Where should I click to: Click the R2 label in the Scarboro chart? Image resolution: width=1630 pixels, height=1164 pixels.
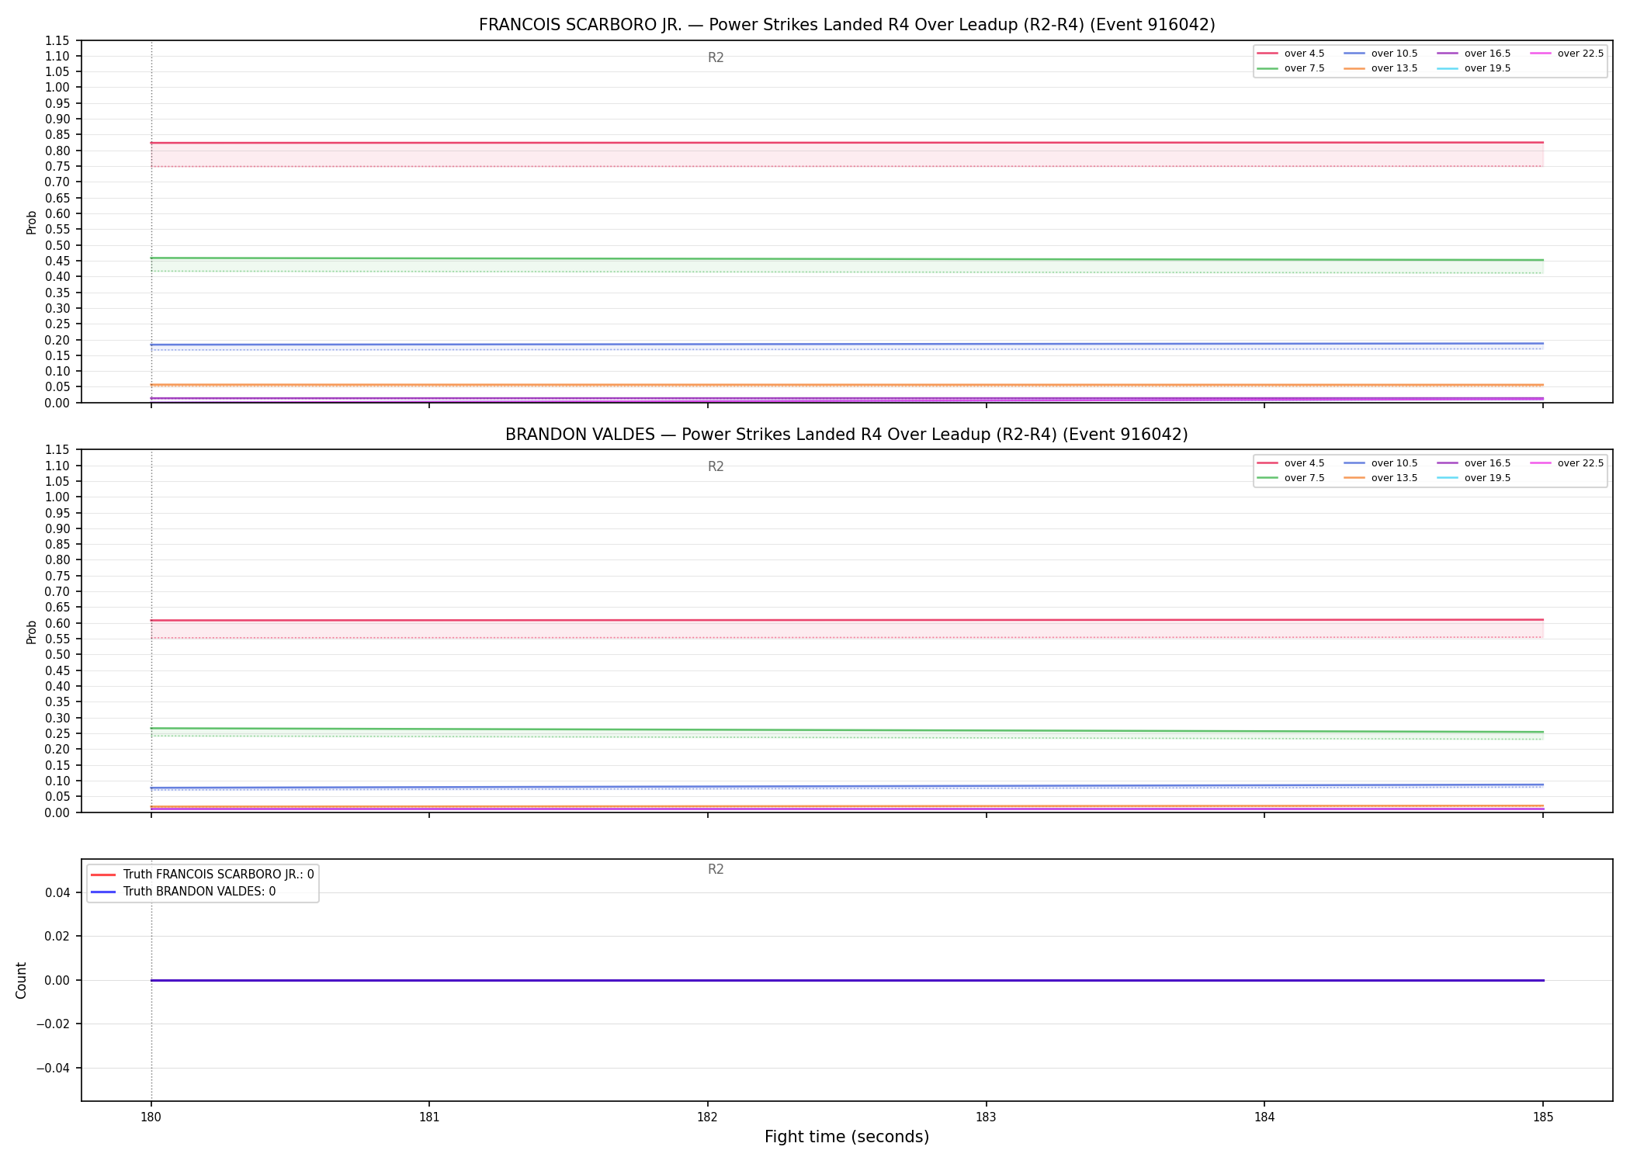pos(716,57)
